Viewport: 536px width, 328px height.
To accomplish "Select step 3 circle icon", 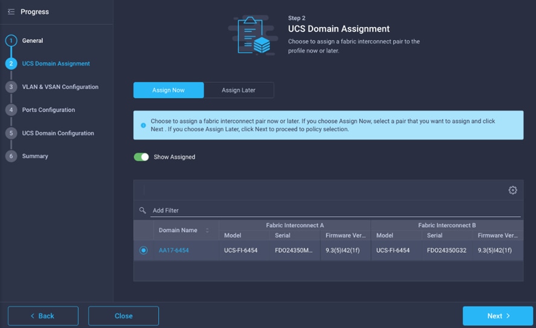I will click(x=11, y=87).
